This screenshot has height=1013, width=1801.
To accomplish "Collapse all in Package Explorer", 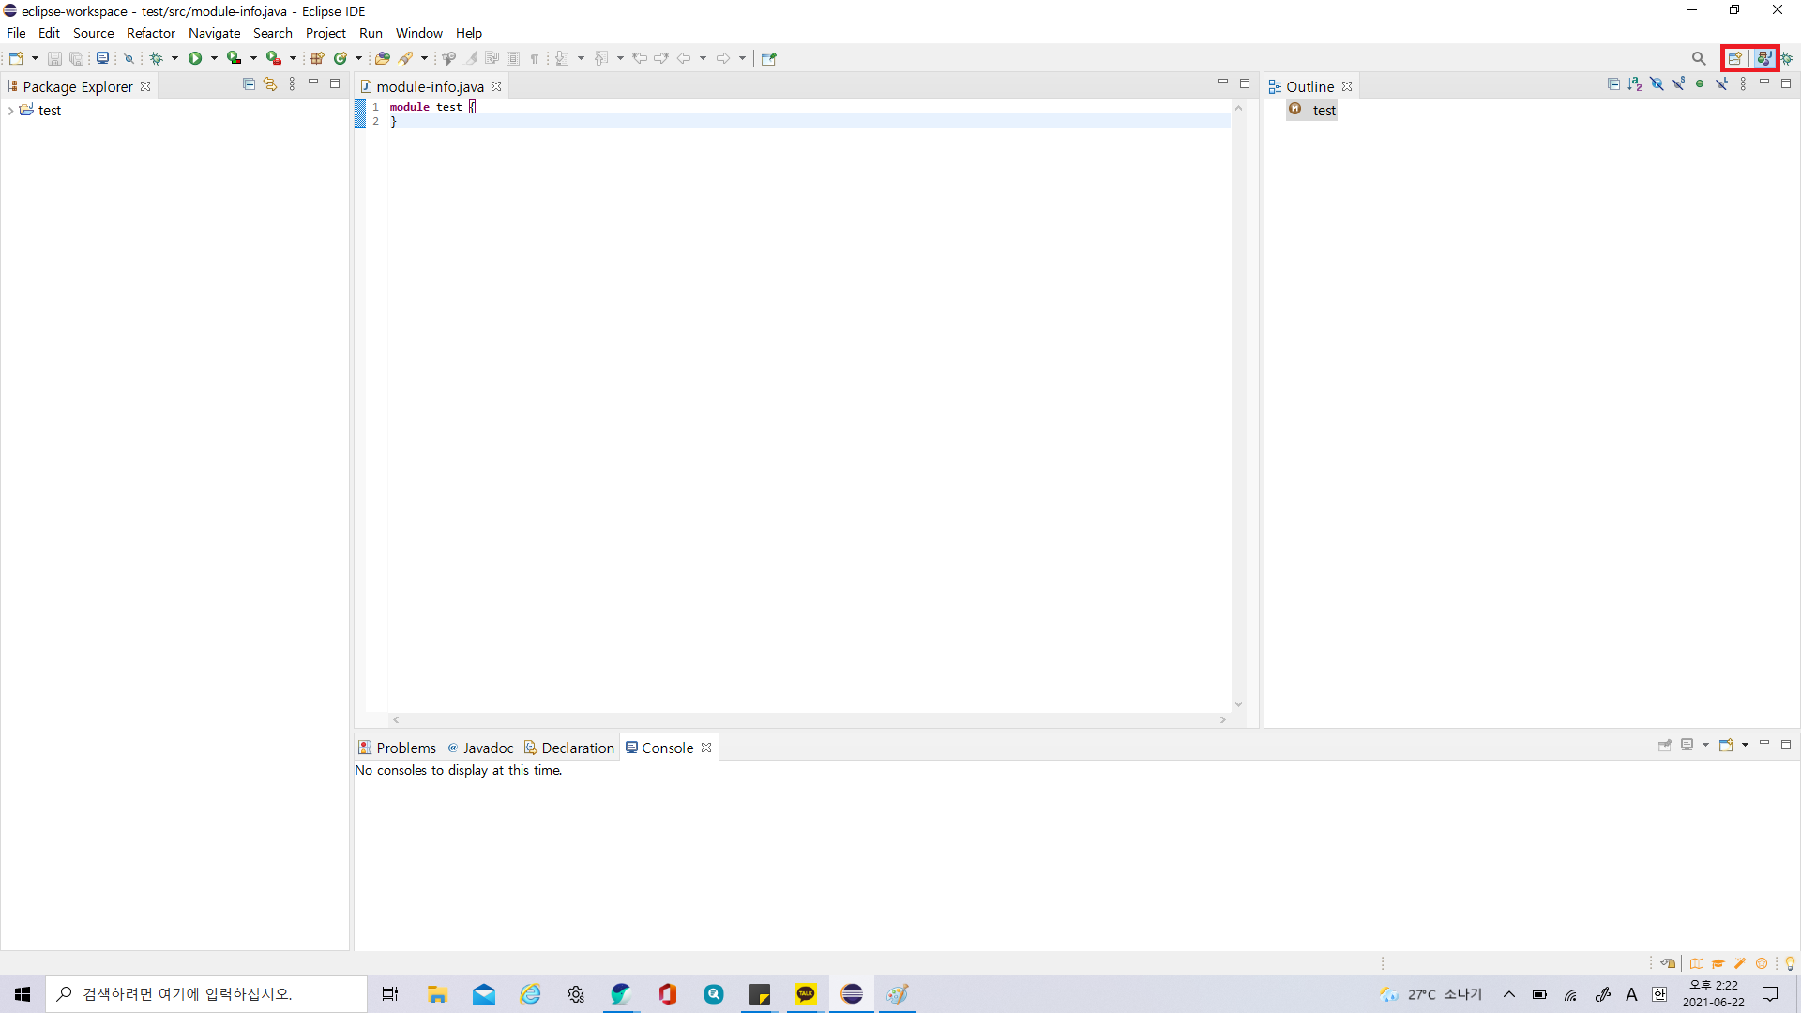I will pos(249,84).
